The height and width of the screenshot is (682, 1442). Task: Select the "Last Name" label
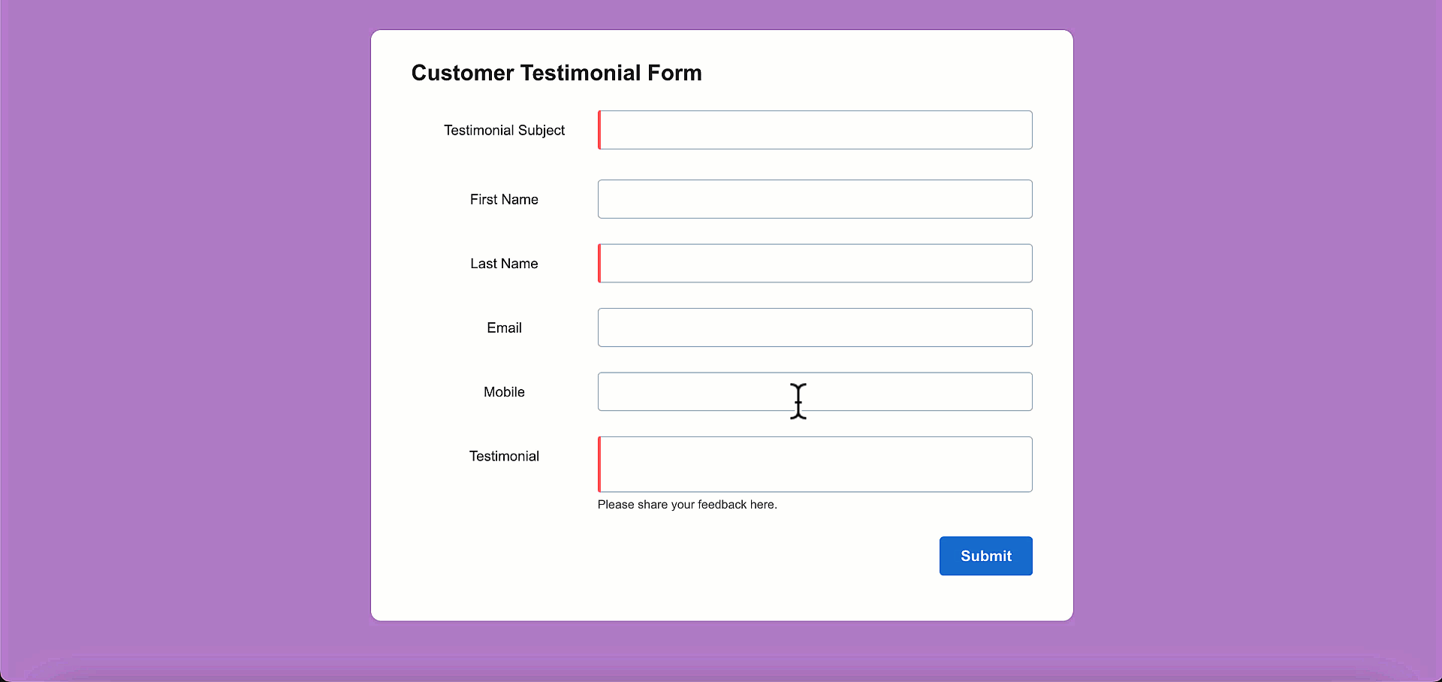click(x=504, y=264)
